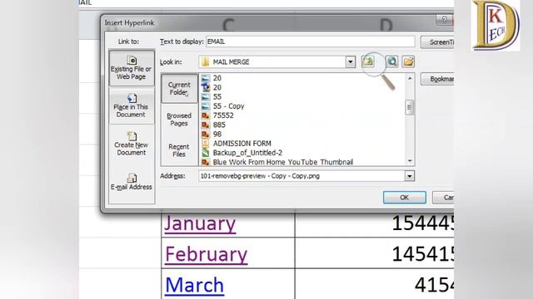Select file named '55'
Viewport: 533px width, 299px height.
217,96
